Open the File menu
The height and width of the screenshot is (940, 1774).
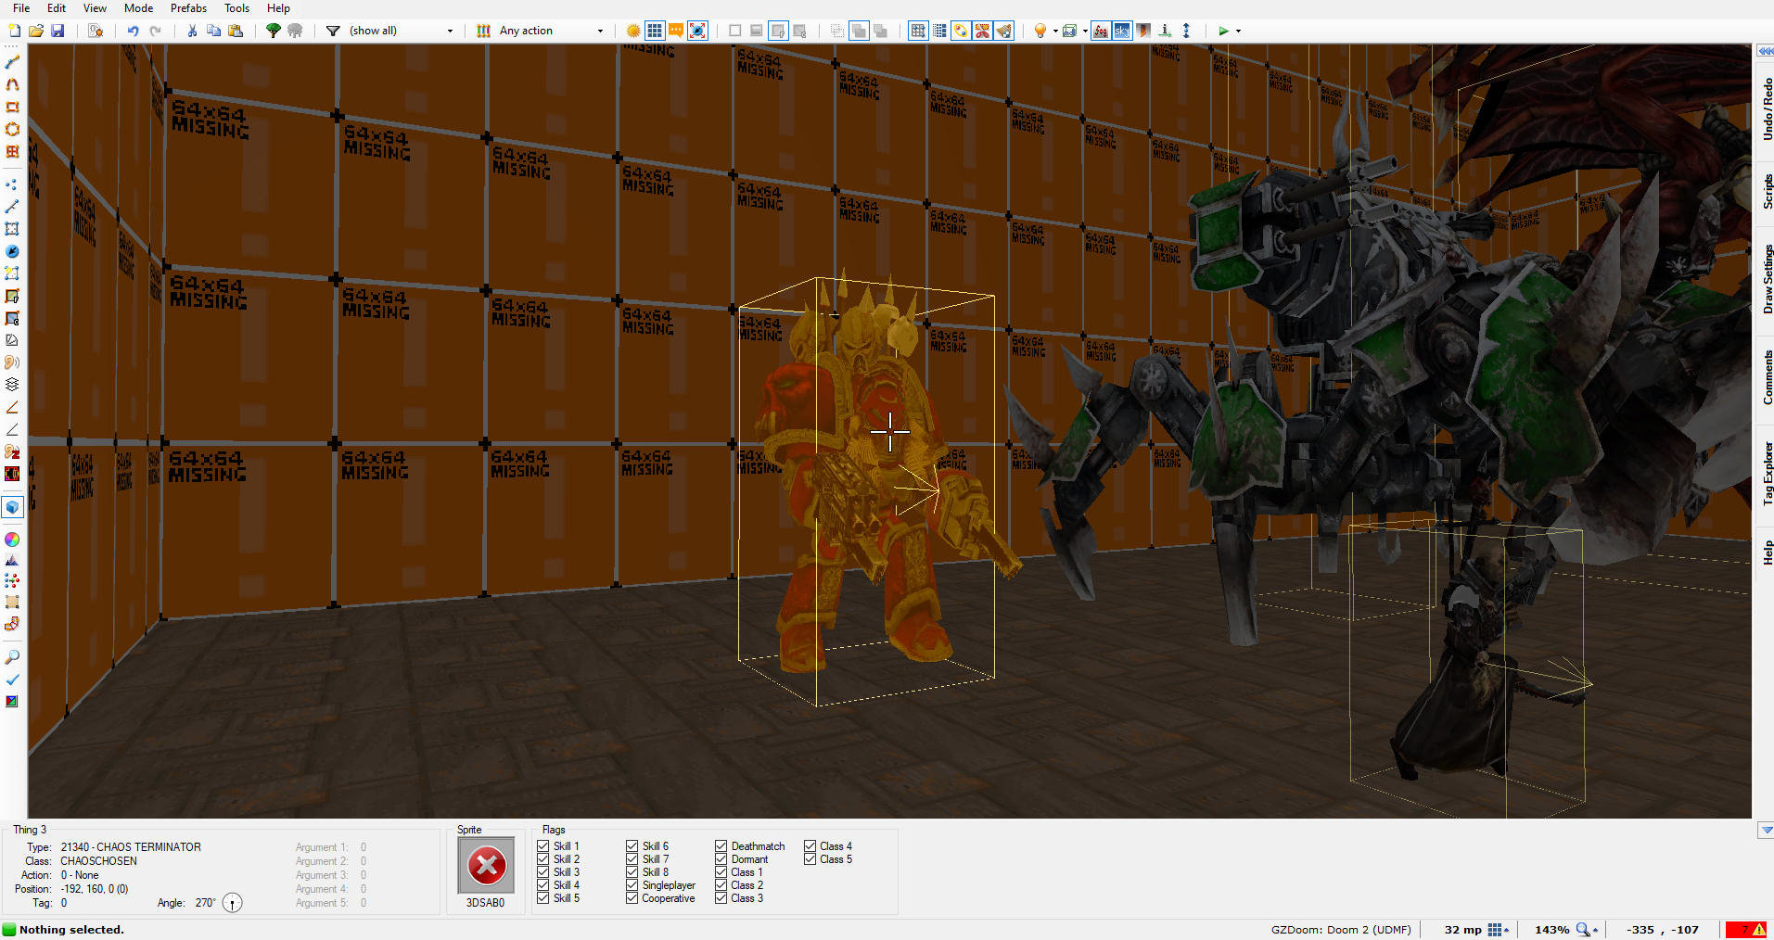coord(21,8)
